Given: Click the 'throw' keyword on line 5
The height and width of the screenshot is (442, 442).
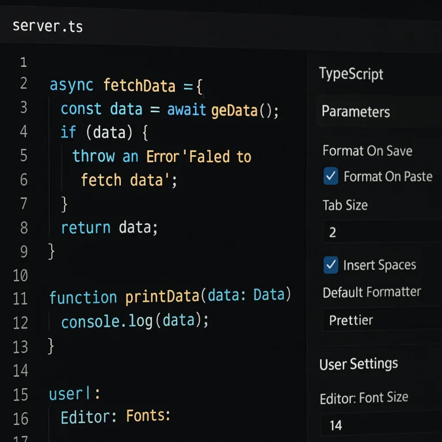Looking at the screenshot, I should 94,156.
